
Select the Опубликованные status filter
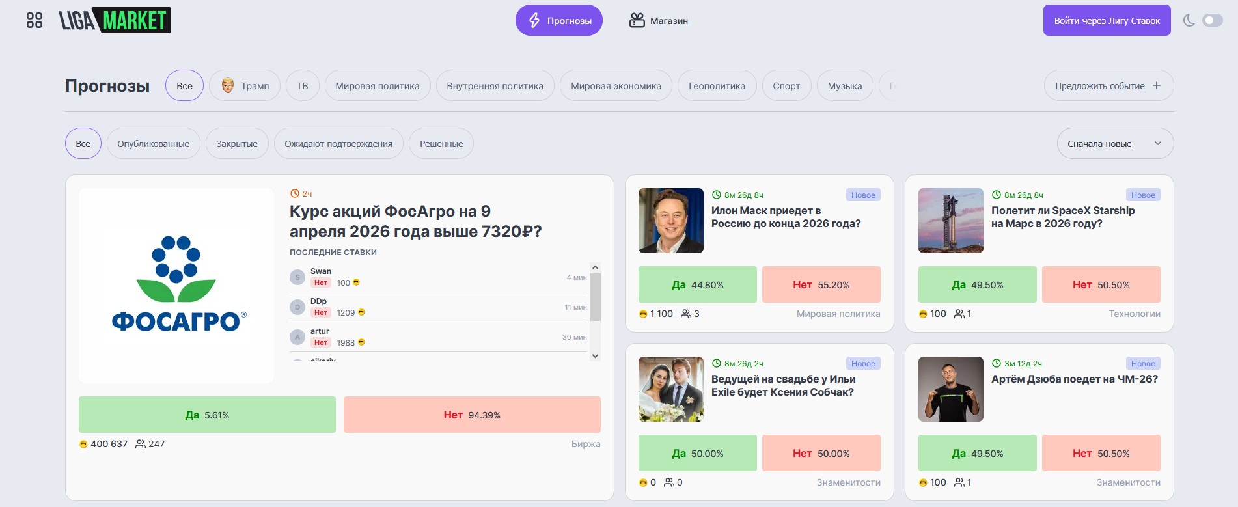tap(153, 144)
